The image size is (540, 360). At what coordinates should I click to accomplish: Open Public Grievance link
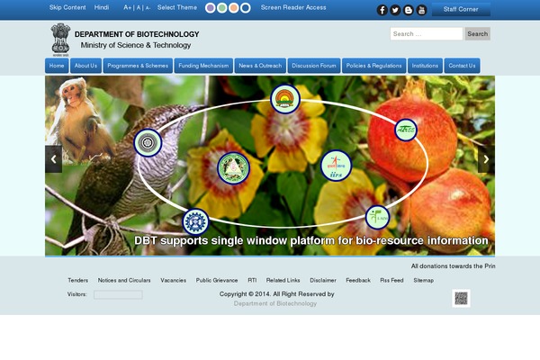(217, 281)
